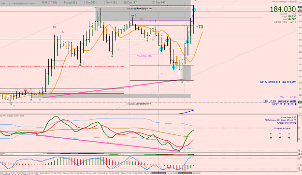Click the D1 green up arrow signal
302x175 pixels.
(x=289, y=138)
